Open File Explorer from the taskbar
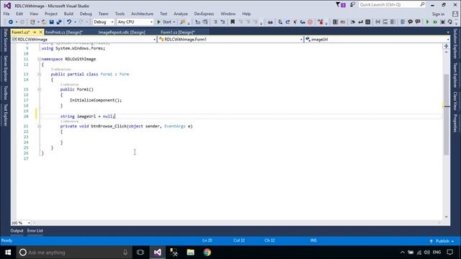The width and height of the screenshot is (461, 259). point(190,253)
